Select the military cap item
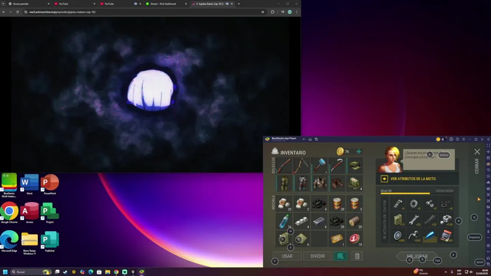The height and width of the screenshot is (276, 491). [354, 166]
